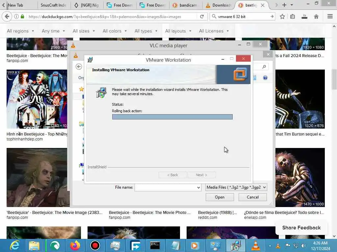Image resolution: width=337 pixels, height=252 pixels.
Task: Open the Resource Monitor taskbar icon
Action: [115, 245]
